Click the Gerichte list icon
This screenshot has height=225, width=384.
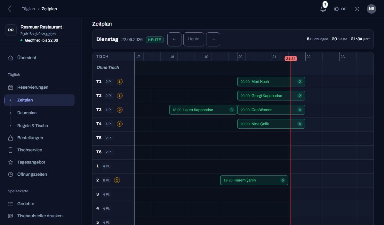click(x=11, y=204)
